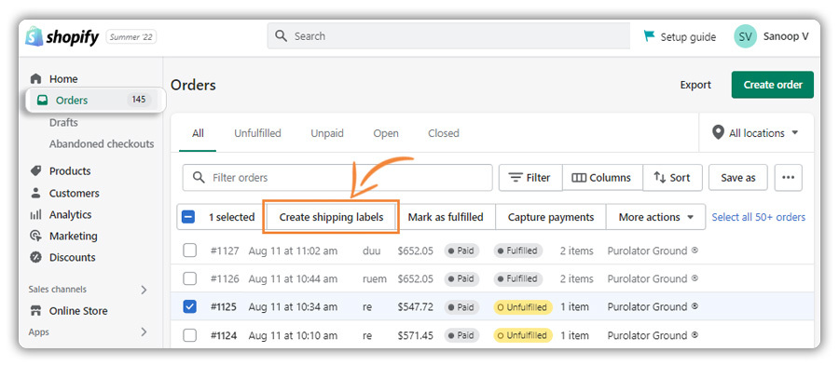Image resolution: width=839 pixels, height=366 pixels.
Task: Click the delivery icon beside order #1127 Purolator Ground
Action: point(695,250)
